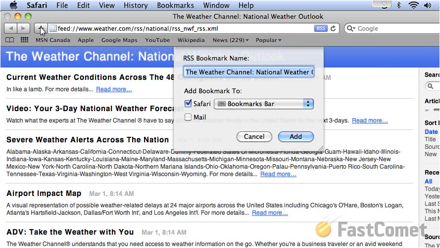Open the History menu
The image size is (440, 248).
136,5
